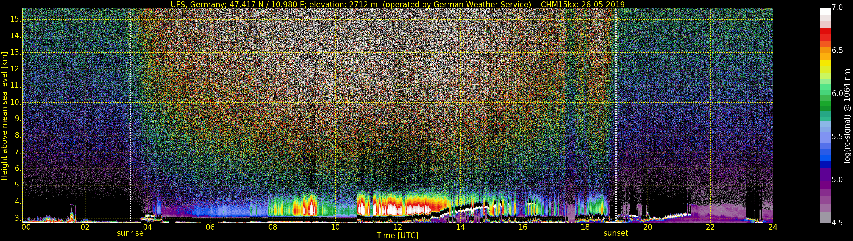
Task: Click the y-axis tick label '10.'
Action: point(16,102)
